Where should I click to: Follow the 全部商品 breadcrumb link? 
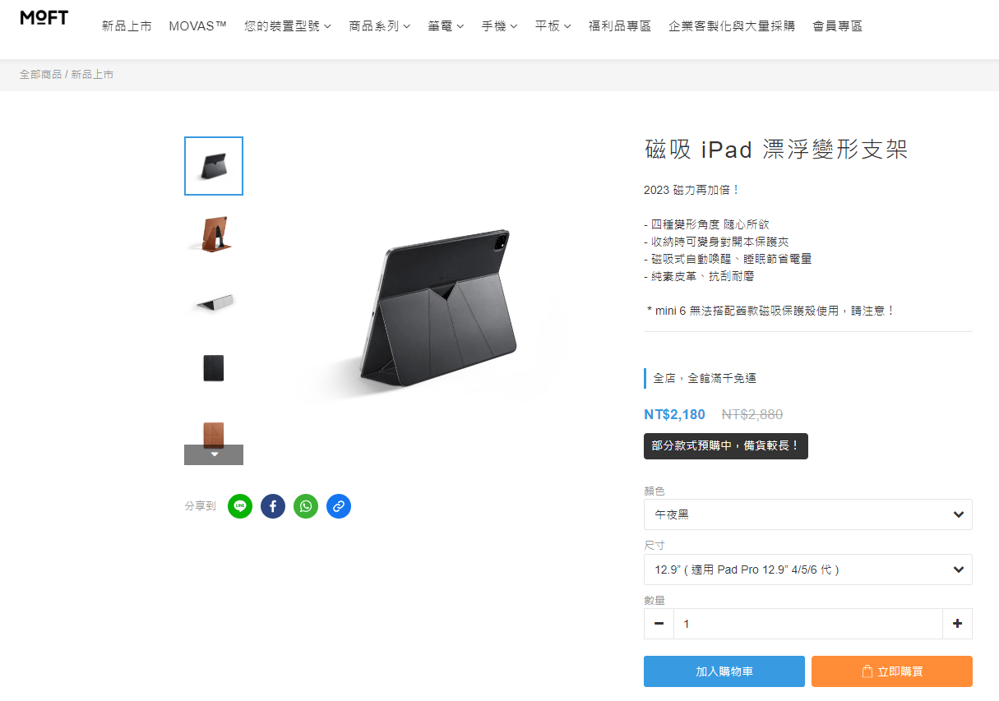click(x=41, y=75)
